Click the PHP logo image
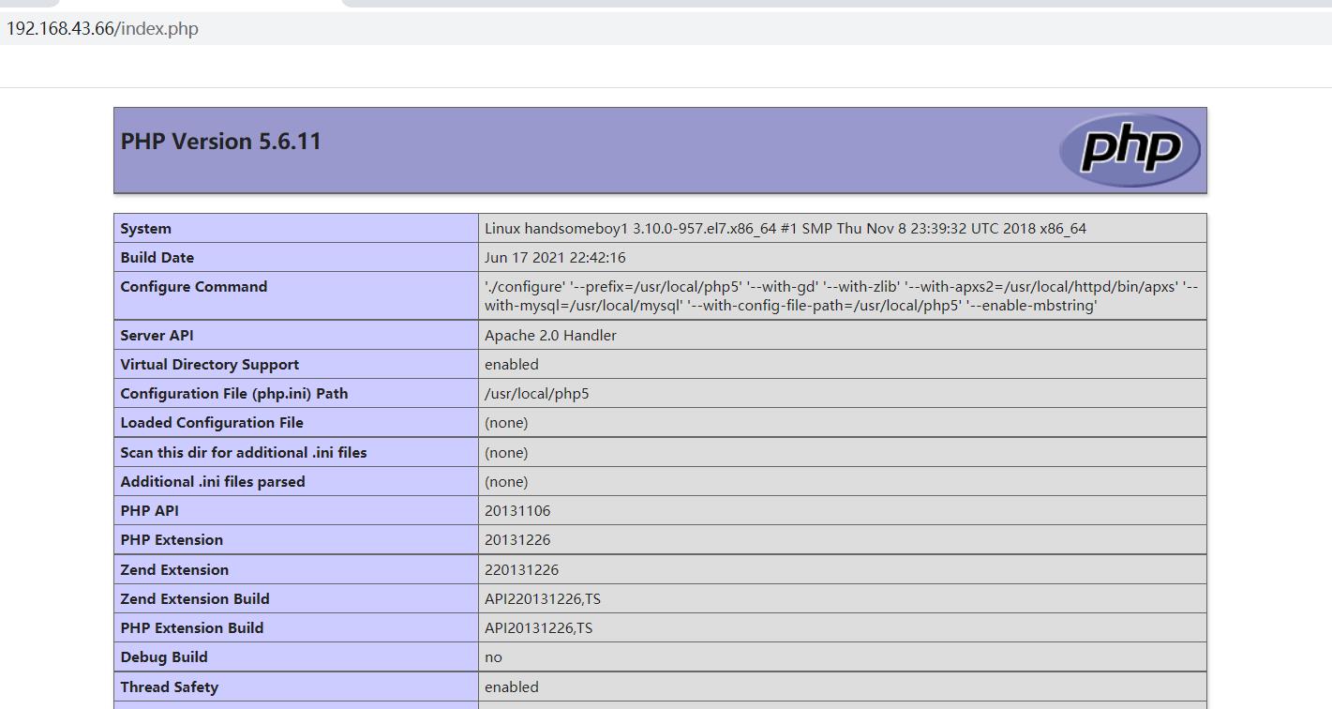The width and height of the screenshot is (1332, 709). point(1130,150)
